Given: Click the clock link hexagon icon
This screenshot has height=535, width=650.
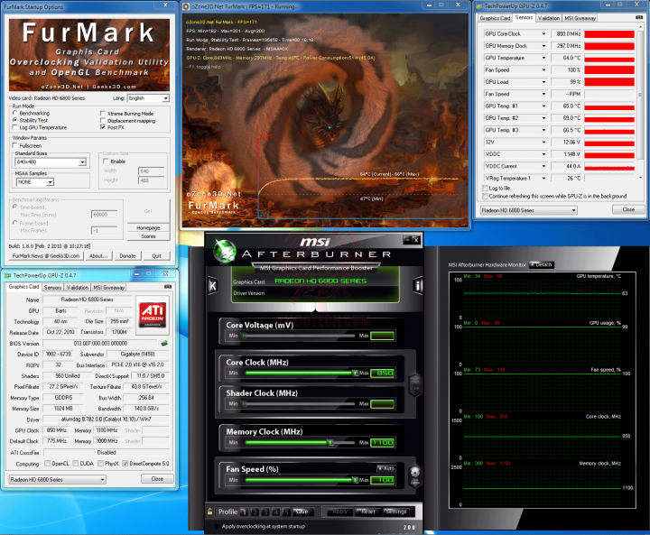Looking at the screenshot, I should (x=415, y=385).
